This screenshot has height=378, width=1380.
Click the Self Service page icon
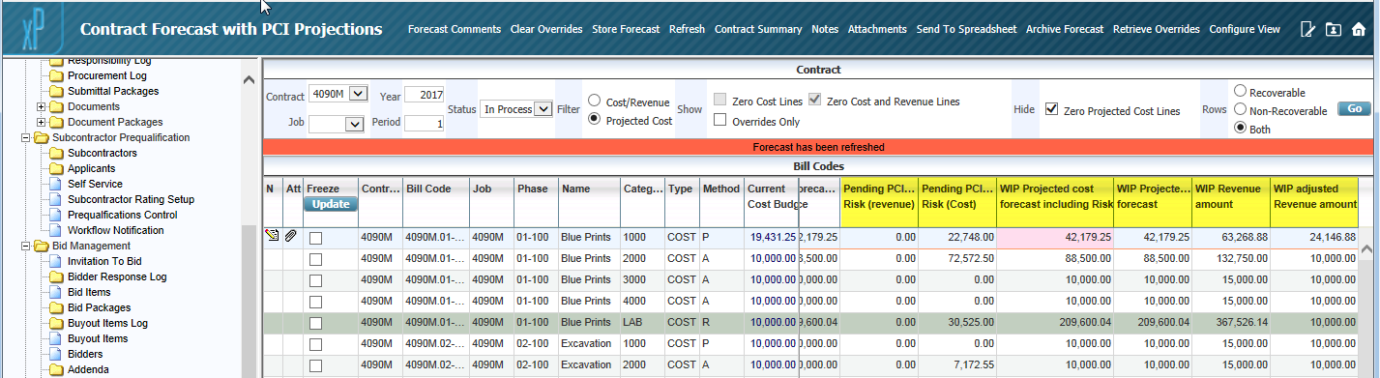56,184
